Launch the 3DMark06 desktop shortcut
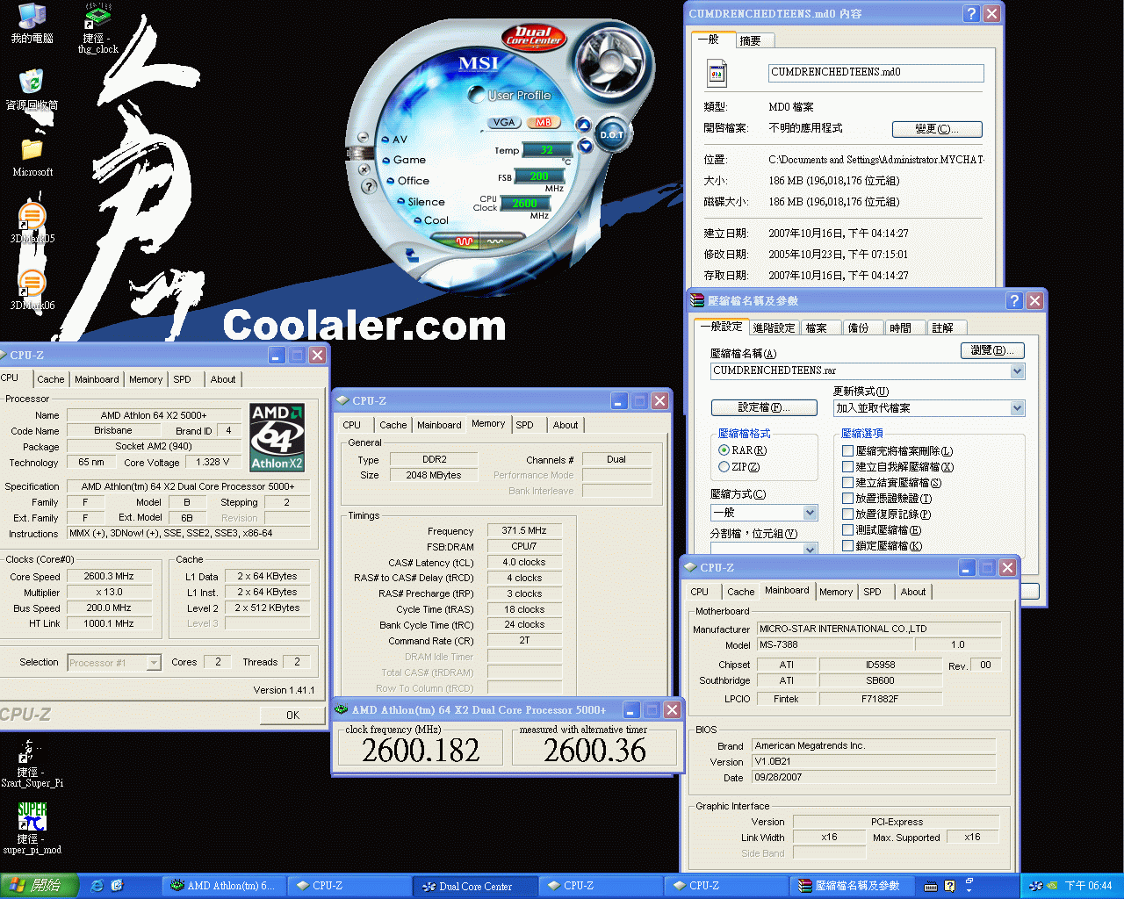The image size is (1124, 899). (x=32, y=290)
